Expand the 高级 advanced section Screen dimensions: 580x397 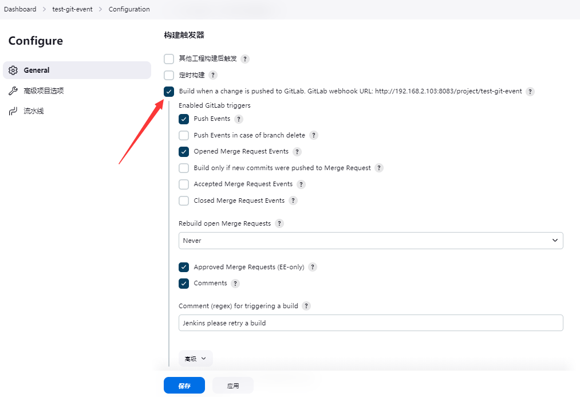[195, 359]
